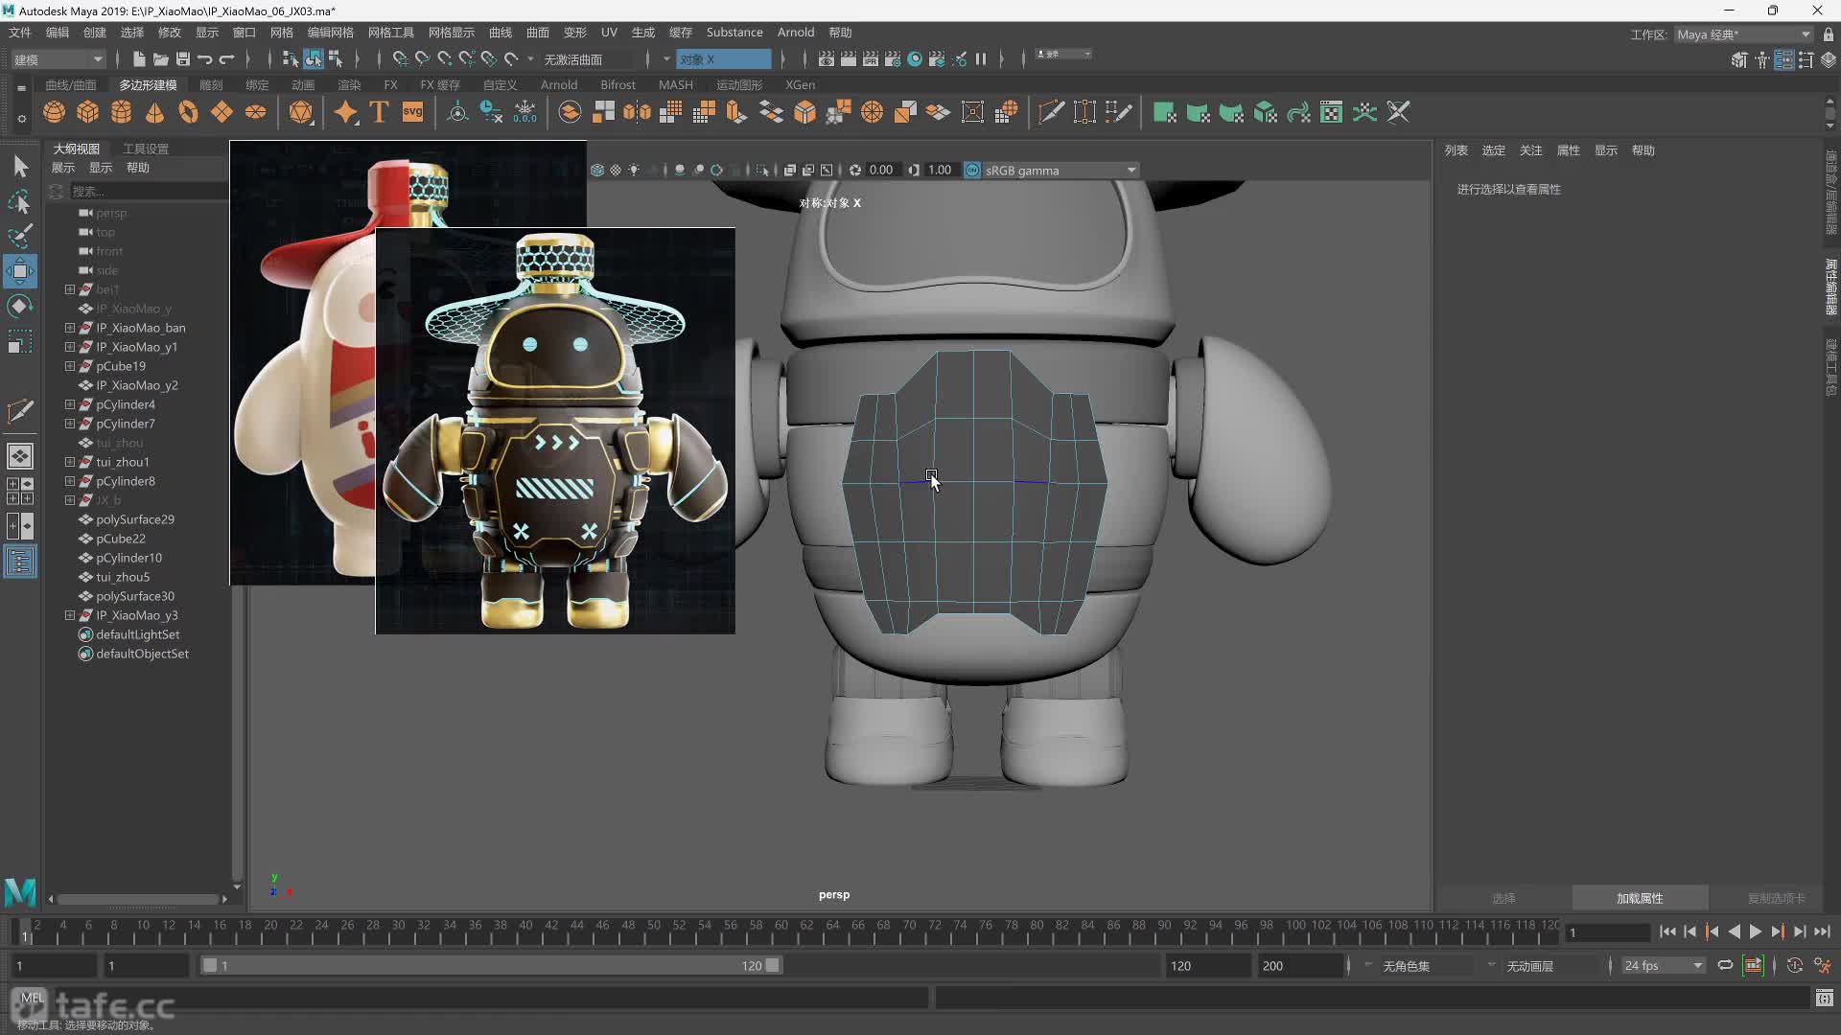Click the Multi-Cut tool shelf icon

1051,112
